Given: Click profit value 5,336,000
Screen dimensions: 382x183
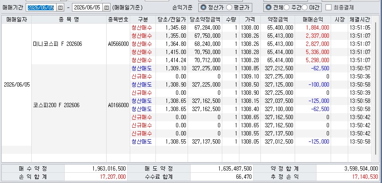Looking at the screenshot, I should (x=318, y=52).
